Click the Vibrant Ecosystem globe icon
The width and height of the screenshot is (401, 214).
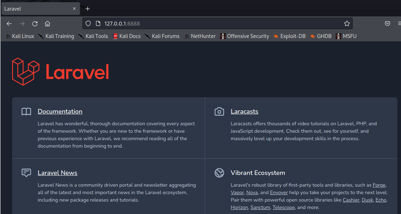pos(219,173)
